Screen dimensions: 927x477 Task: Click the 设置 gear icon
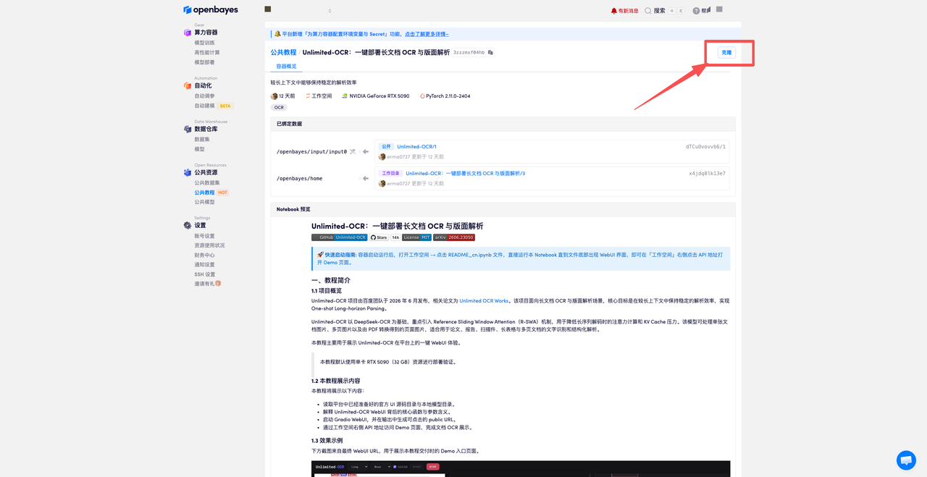188,225
